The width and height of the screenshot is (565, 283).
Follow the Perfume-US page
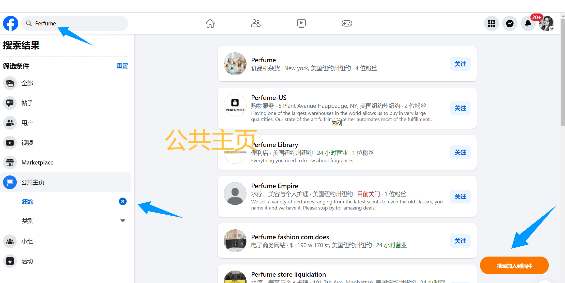[x=460, y=108]
